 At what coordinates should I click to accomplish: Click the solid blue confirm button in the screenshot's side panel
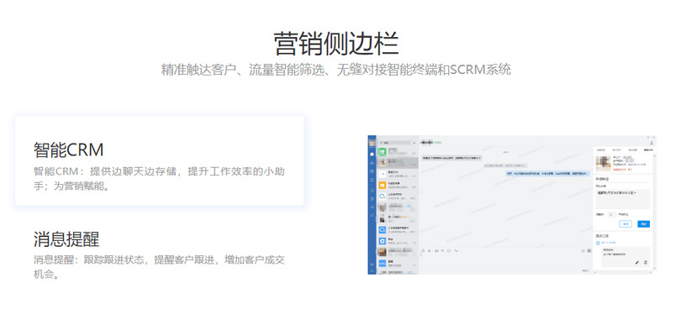[x=644, y=224]
